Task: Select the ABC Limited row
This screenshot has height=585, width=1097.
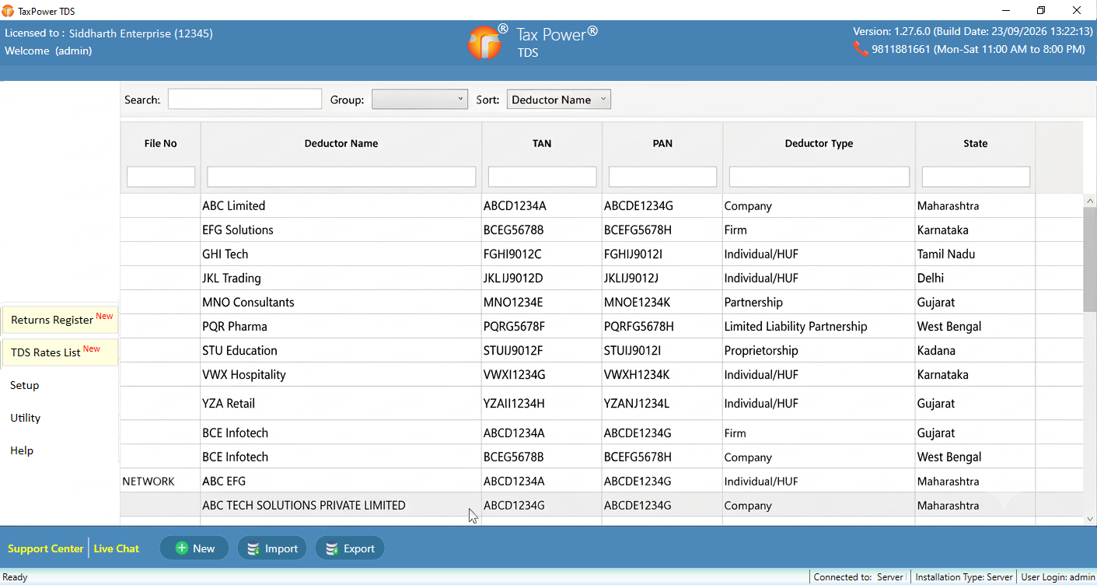Action: click(x=601, y=205)
